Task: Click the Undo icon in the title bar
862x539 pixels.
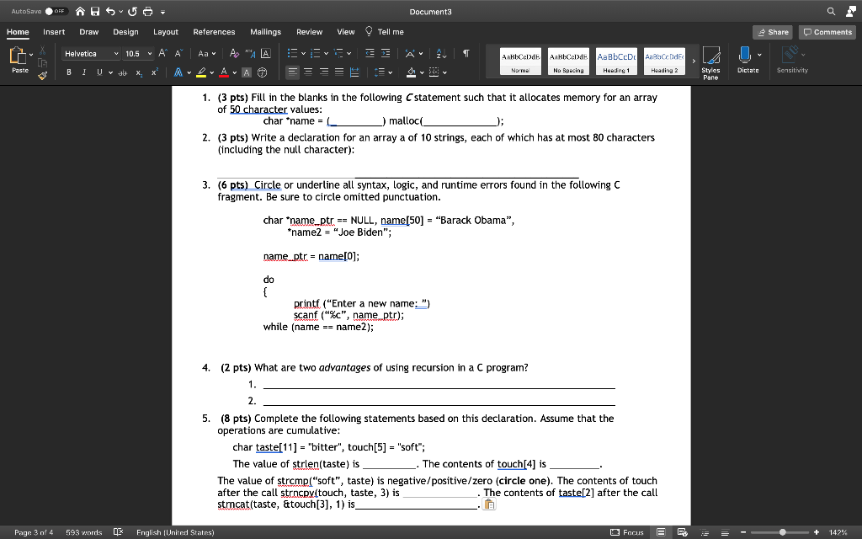Action: coord(111,12)
